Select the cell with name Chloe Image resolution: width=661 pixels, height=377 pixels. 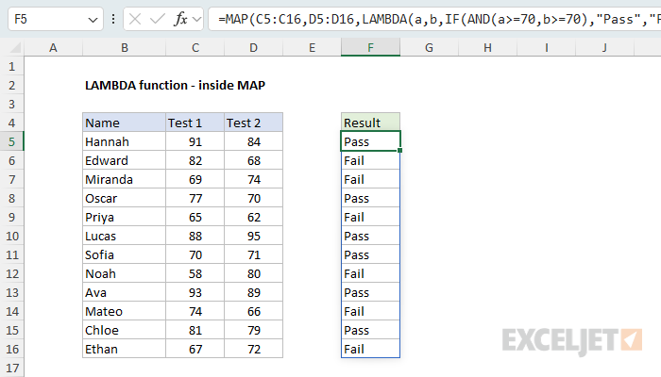pyautogui.click(x=124, y=330)
